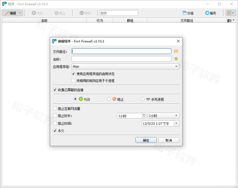Maximize the Fort Firewall main window

click(220, 4)
